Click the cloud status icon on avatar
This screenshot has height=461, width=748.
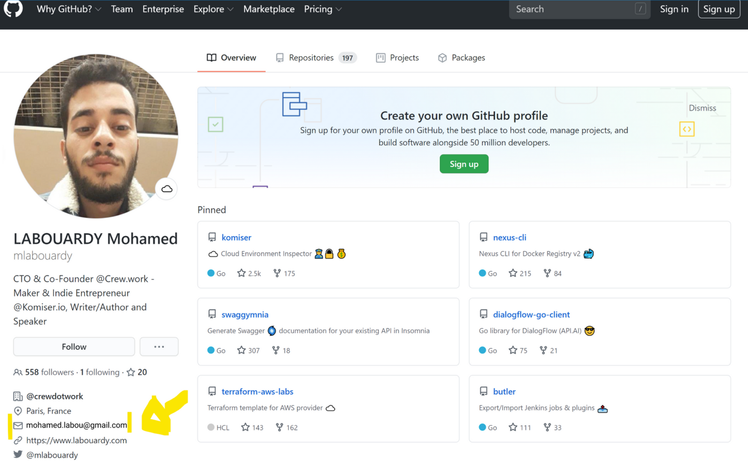[167, 189]
